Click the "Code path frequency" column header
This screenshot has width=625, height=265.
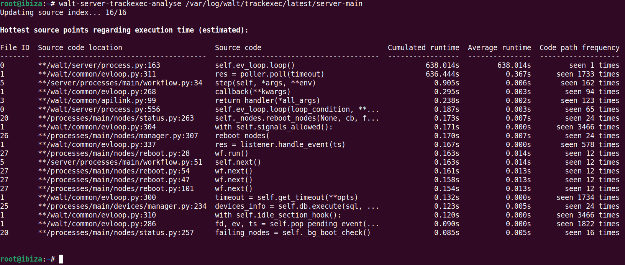tap(579, 48)
